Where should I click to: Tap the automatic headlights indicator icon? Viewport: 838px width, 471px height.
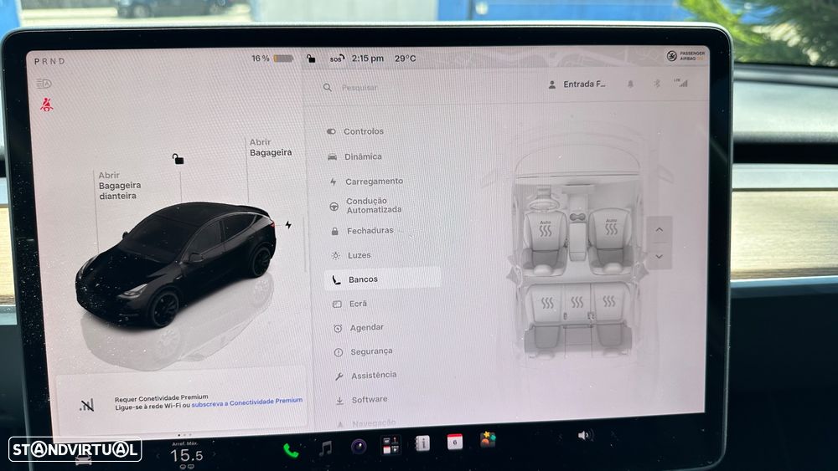44,83
